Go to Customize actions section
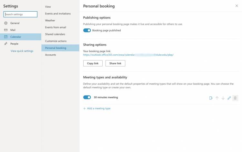This screenshot has height=152, width=242. (56, 41)
